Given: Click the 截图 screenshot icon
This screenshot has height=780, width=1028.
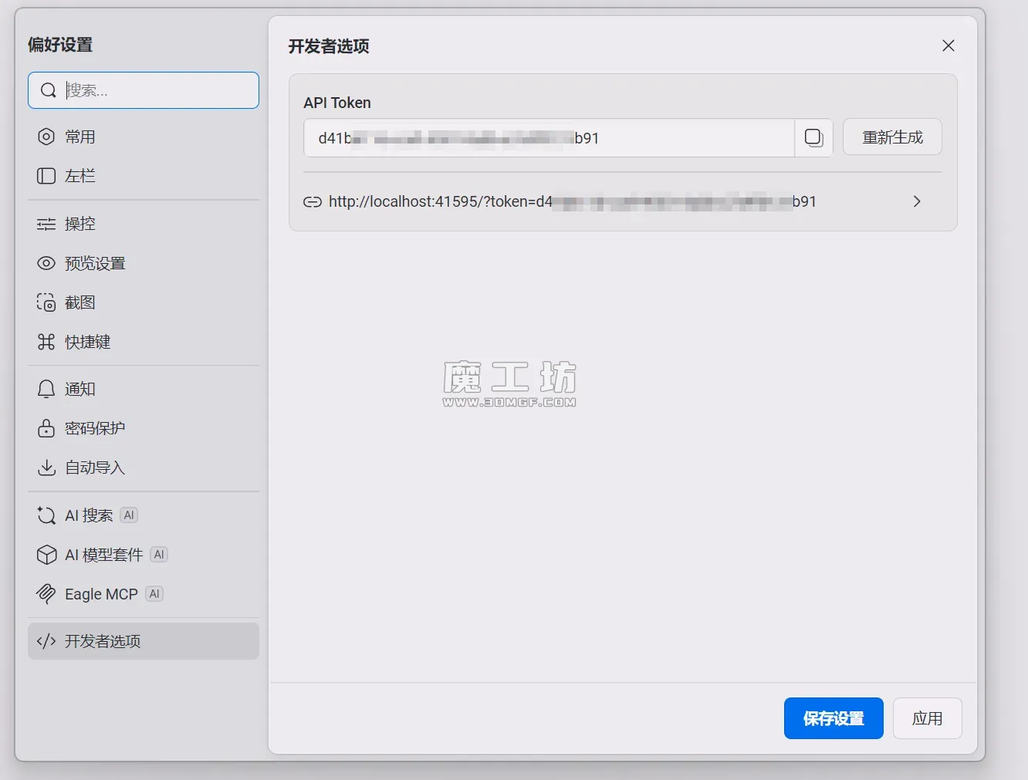Looking at the screenshot, I should click(46, 302).
